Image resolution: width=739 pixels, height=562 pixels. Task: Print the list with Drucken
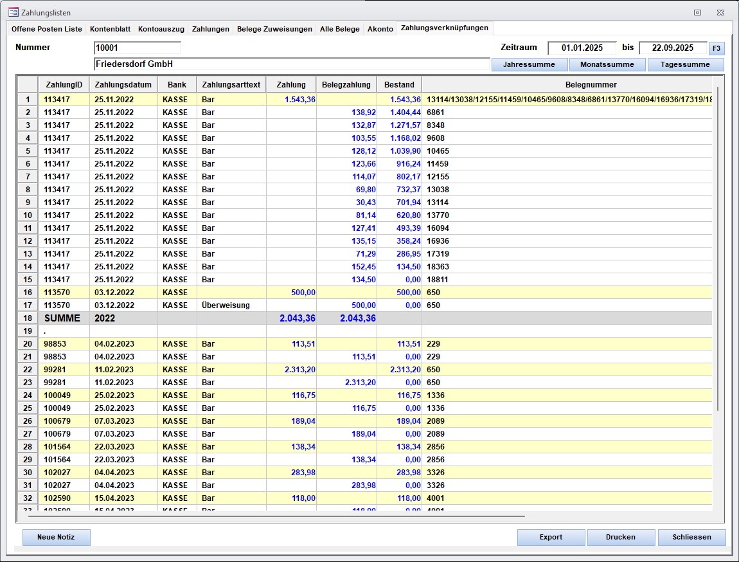[x=620, y=538]
